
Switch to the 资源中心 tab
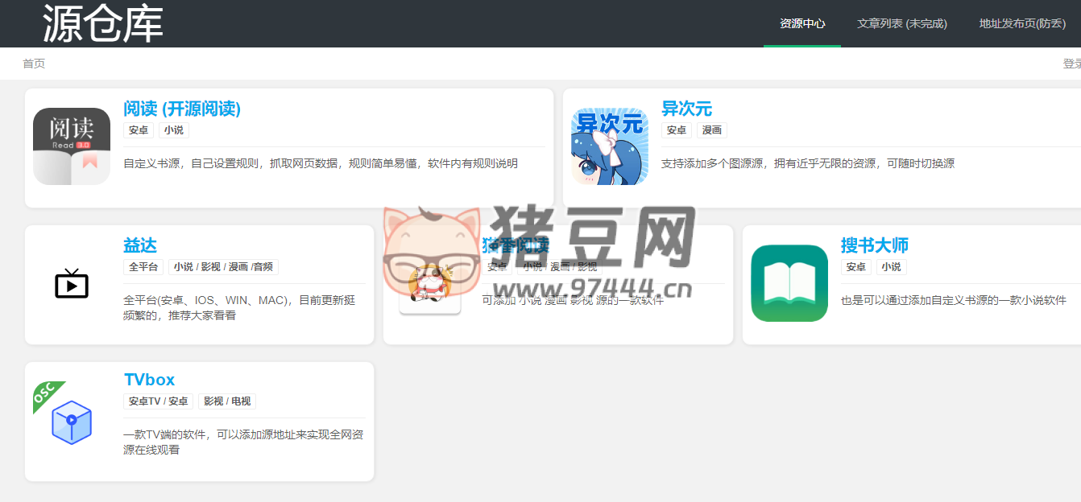coord(801,23)
